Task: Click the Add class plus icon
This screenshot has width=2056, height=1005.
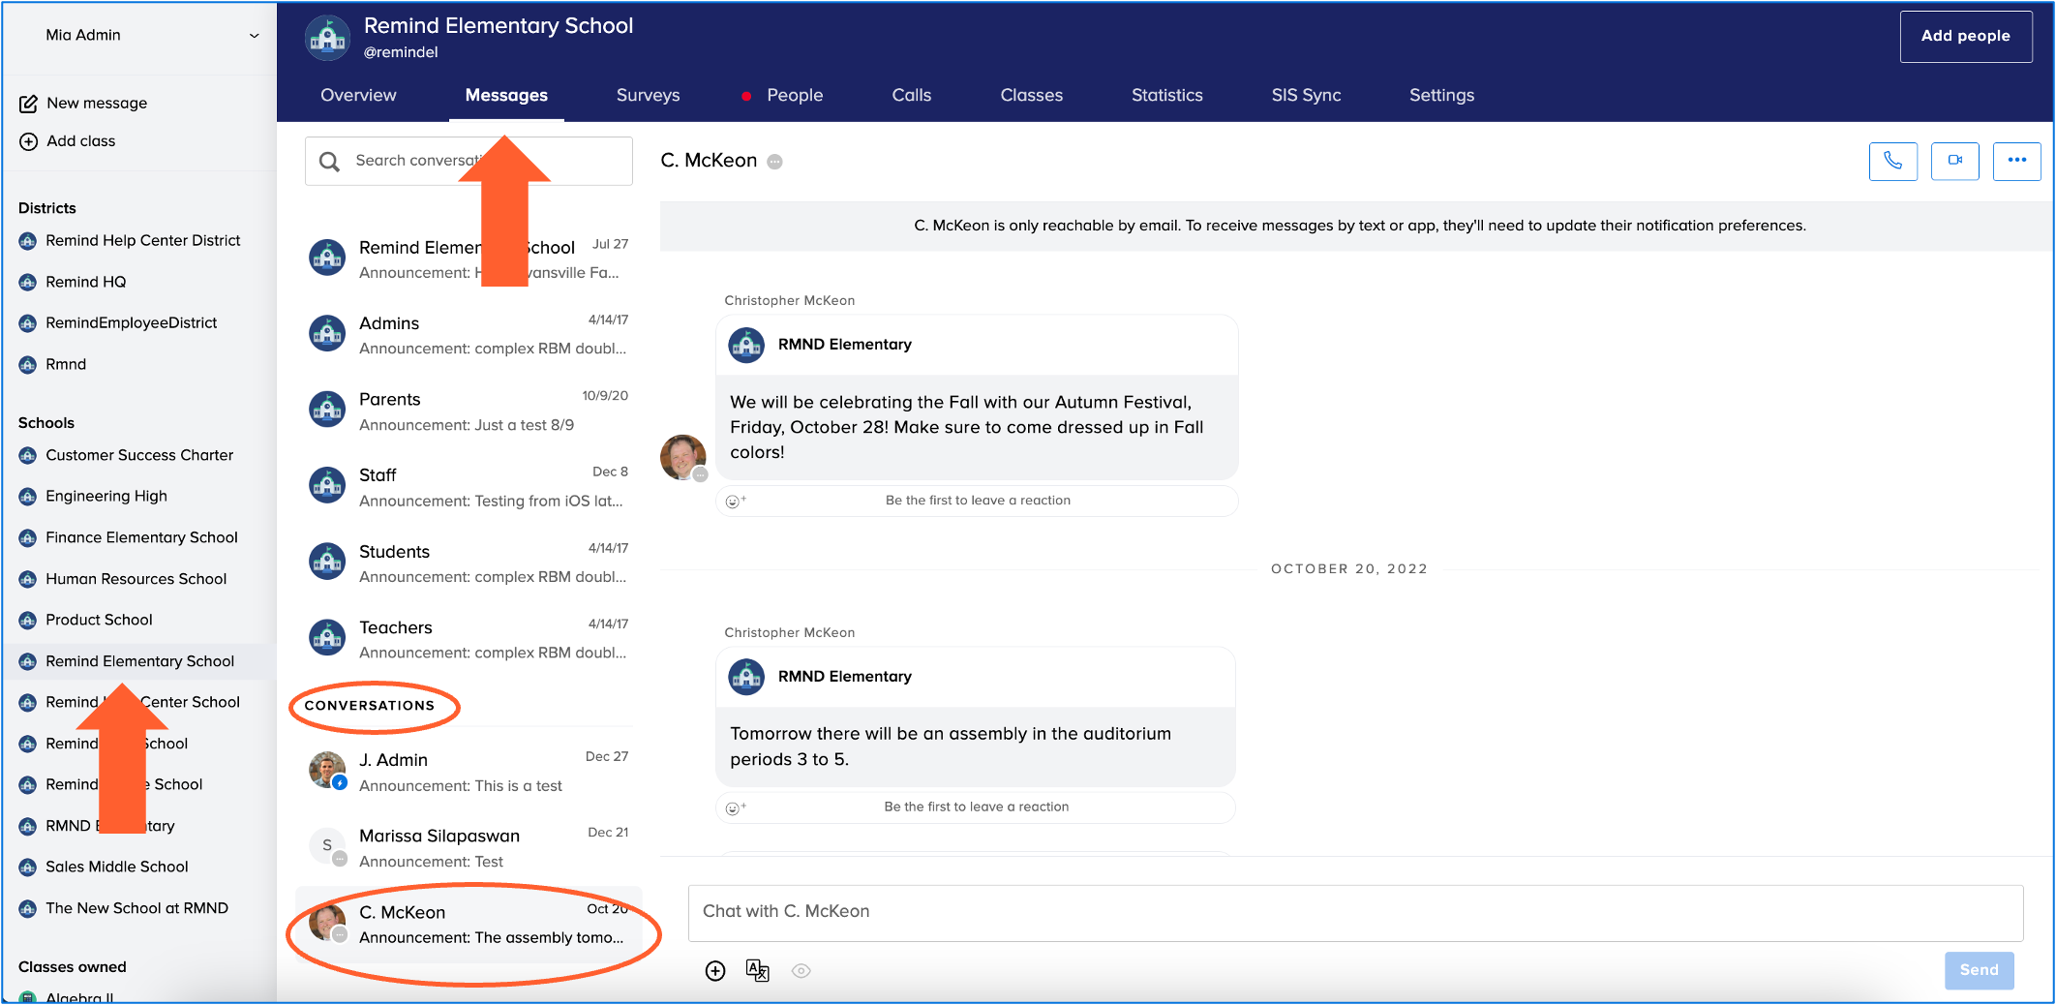Action: tap(28, 141)
